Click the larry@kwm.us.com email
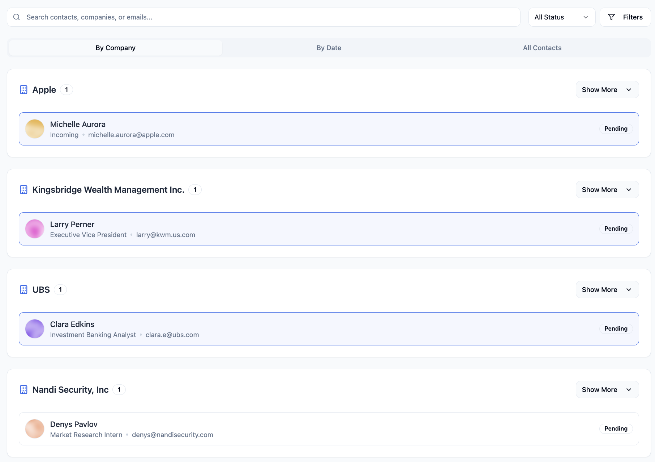The height and width of the screenshot is (462, 655). (x=166, y=235)
